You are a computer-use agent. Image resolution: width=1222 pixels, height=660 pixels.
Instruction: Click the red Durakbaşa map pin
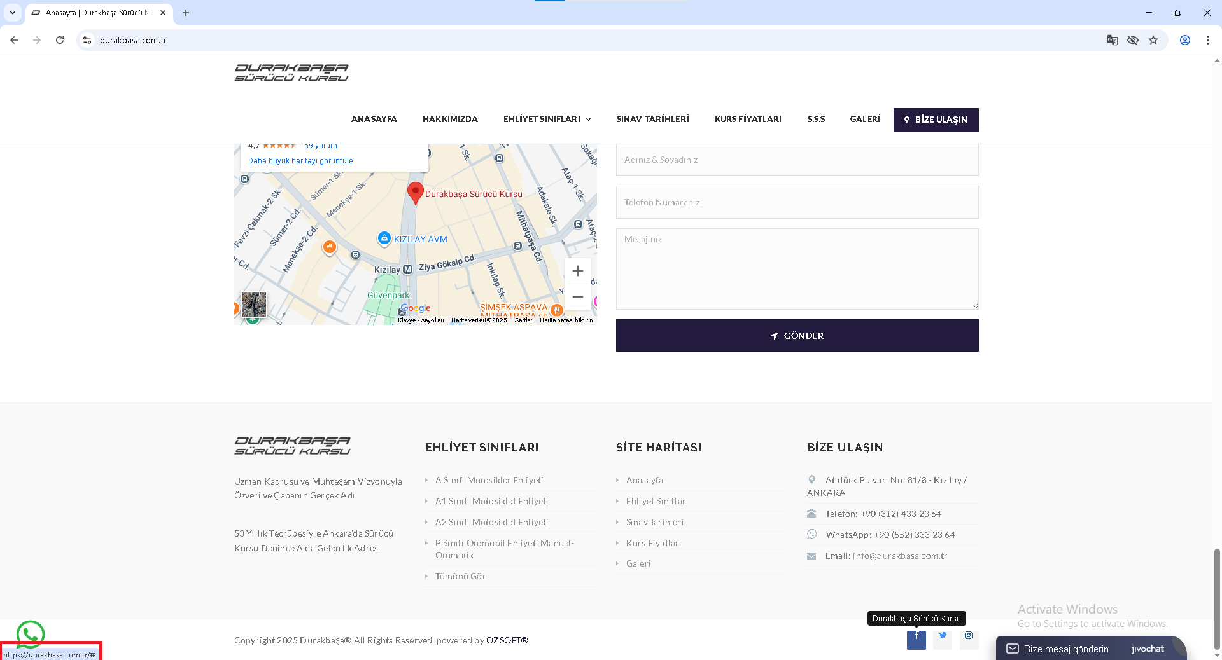[x=415, y=193]
